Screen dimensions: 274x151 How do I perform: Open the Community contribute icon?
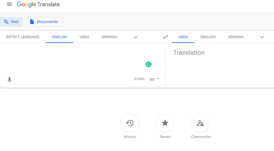(200, 123)
